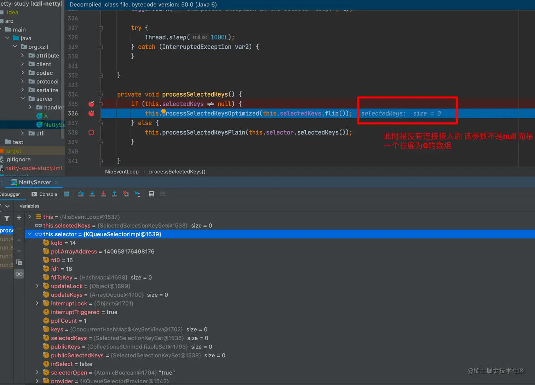Collapse the java folder chevron

[x=7, y=38]
